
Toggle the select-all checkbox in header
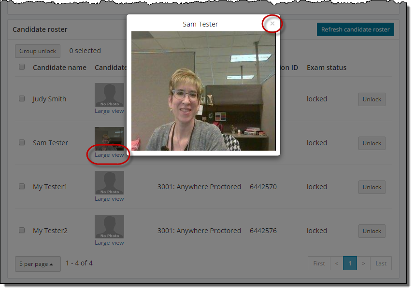tap(22, 67)
